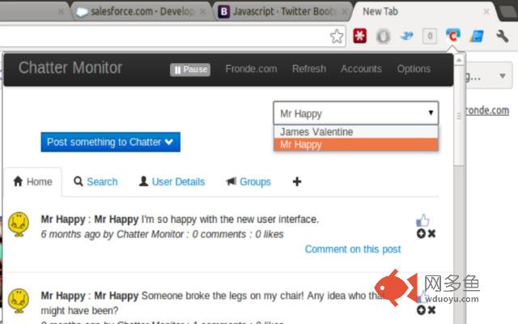Screen dimensions: 518x324
Task: Click the Chatter Monitor extension icon
Action: [452, 36]
